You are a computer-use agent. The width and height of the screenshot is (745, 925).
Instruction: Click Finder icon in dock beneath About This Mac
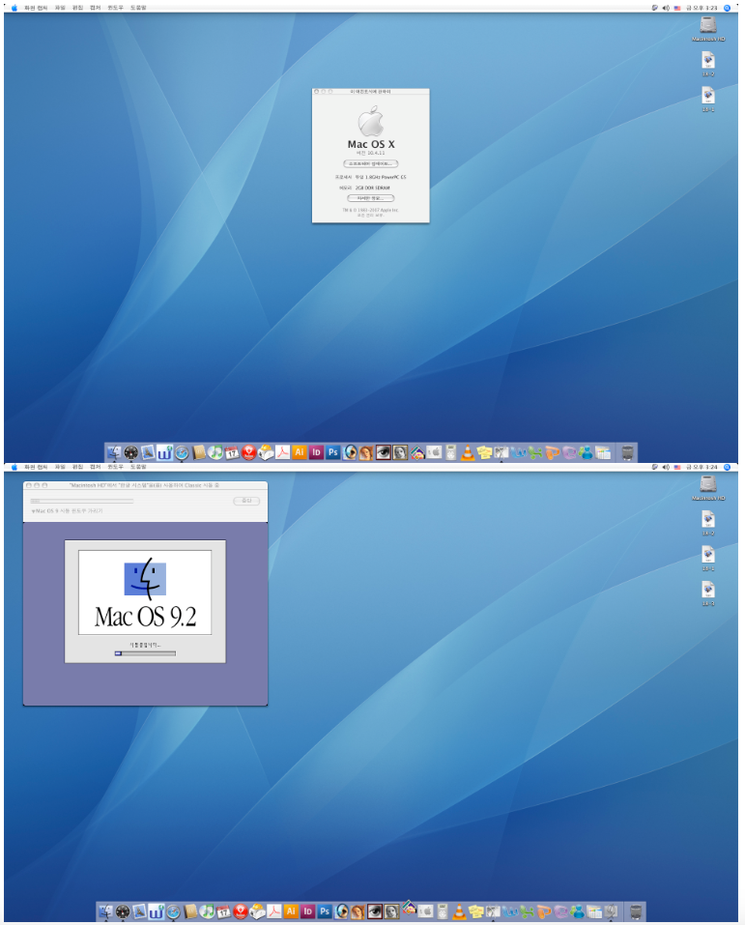[x=114, y=452]
